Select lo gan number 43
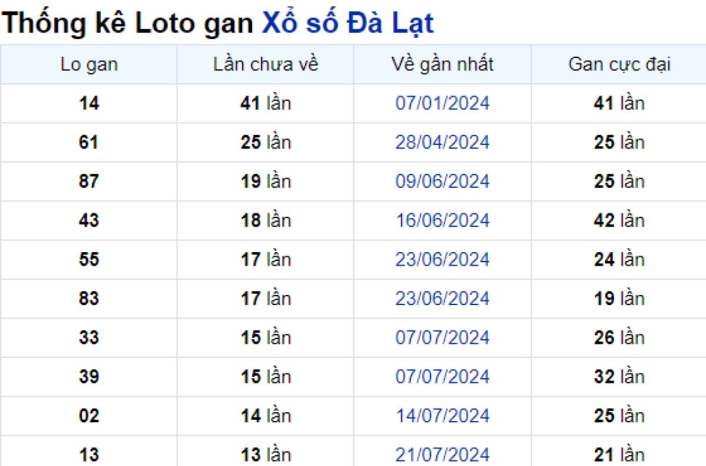This screenshot has width=706, height=466. click(x=89, y=221)
